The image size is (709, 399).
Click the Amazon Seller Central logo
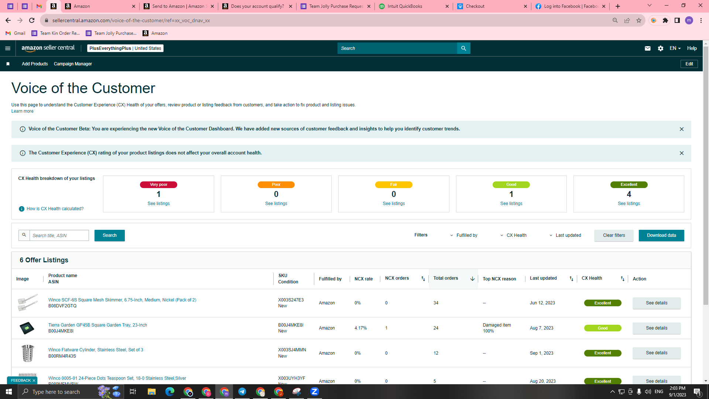[48, 48]
